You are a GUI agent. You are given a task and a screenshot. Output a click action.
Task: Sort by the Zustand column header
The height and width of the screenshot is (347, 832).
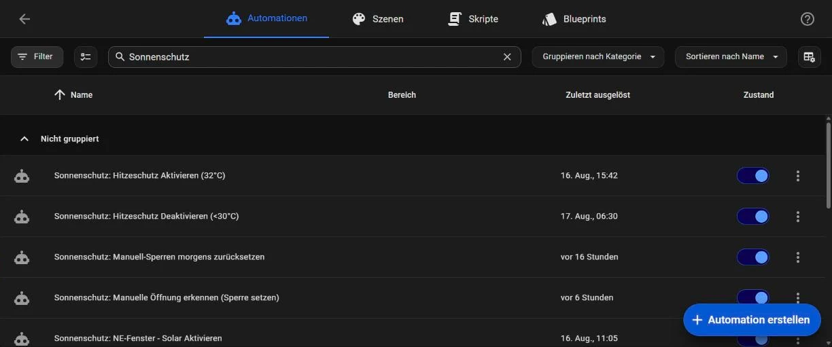point(759,95)
